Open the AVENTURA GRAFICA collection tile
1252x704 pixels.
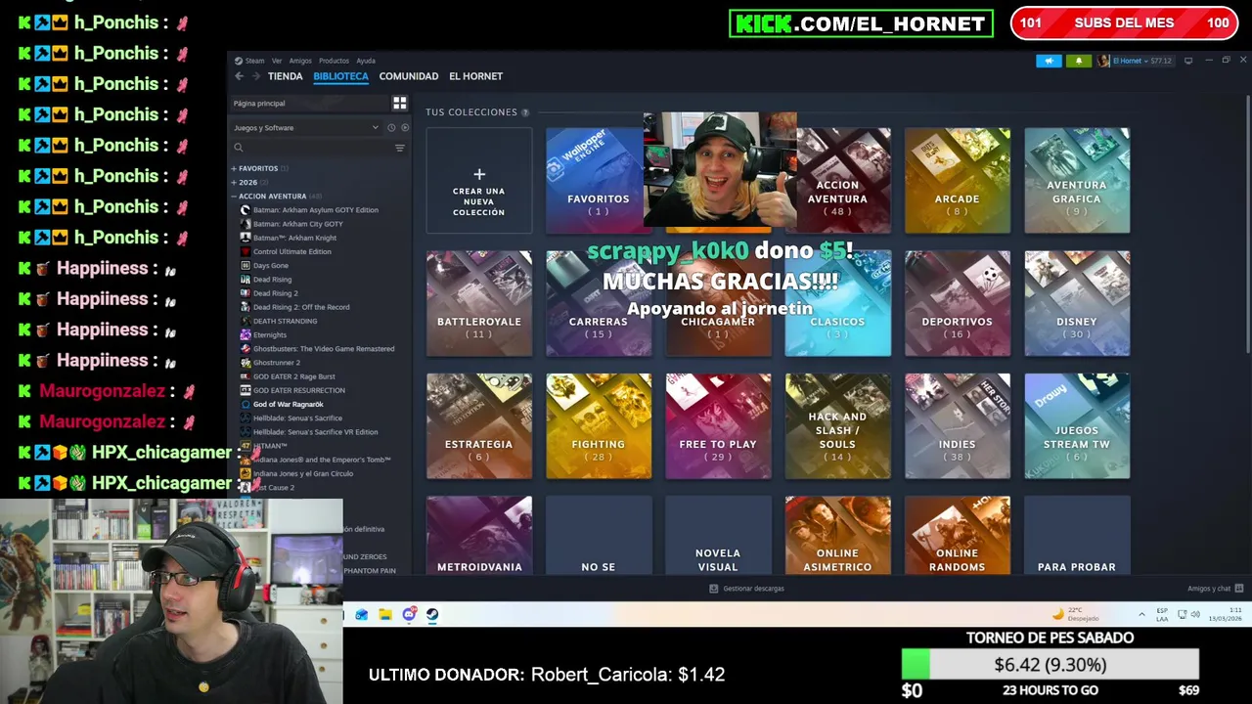[1077, 181]
